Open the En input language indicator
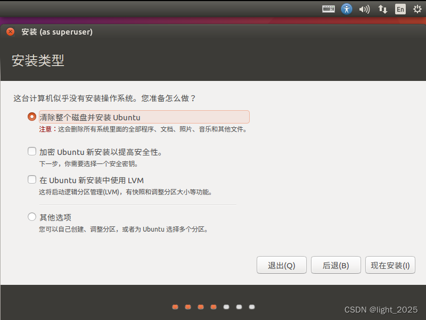The width and height of the screenshot is (426, 320). pos(400,9)
